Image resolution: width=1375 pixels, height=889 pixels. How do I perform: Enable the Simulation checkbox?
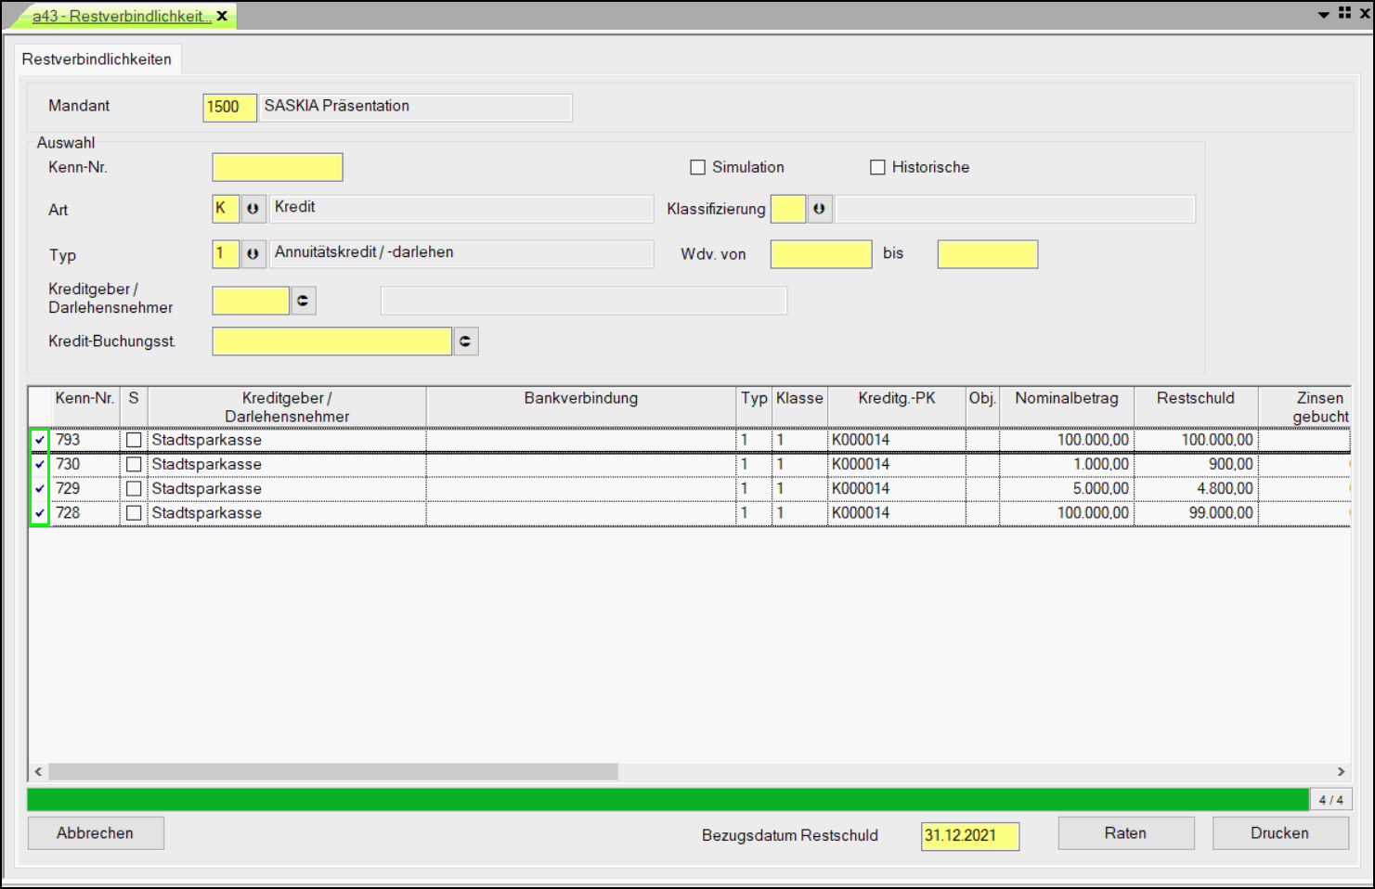[698, 167]
